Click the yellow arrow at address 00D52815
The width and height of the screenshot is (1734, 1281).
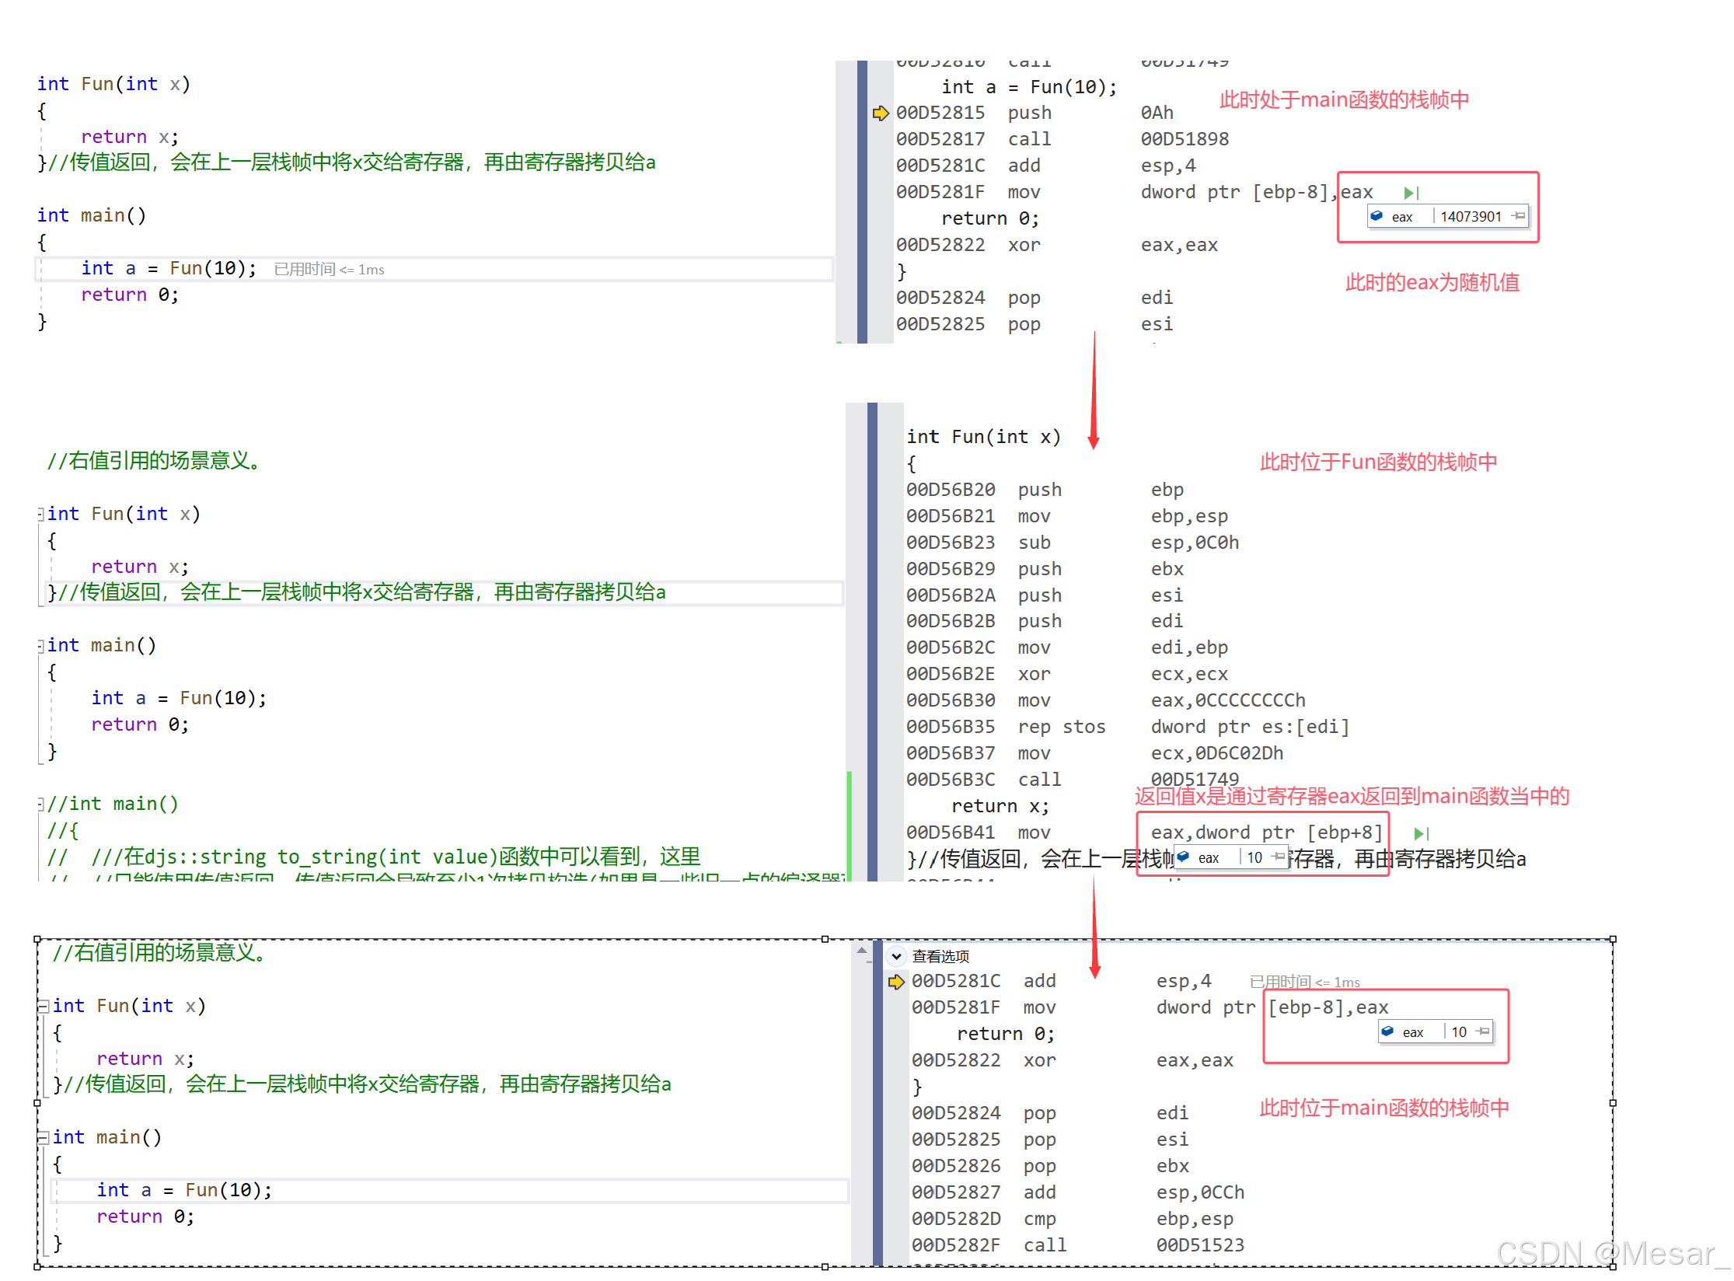(x=880, y=113)
